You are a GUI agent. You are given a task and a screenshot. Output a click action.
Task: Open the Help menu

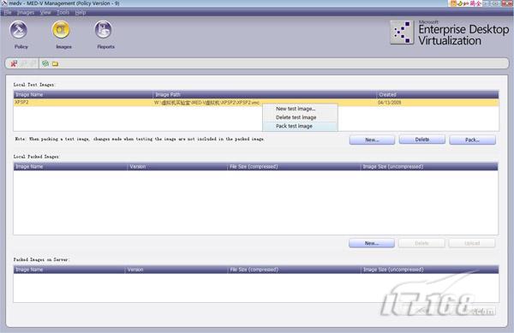81,13
